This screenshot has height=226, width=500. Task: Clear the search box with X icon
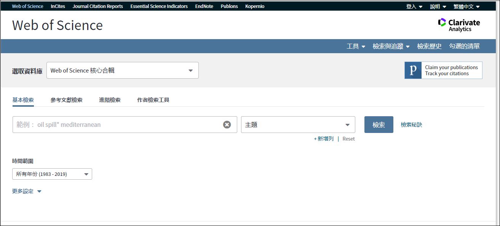227,125
